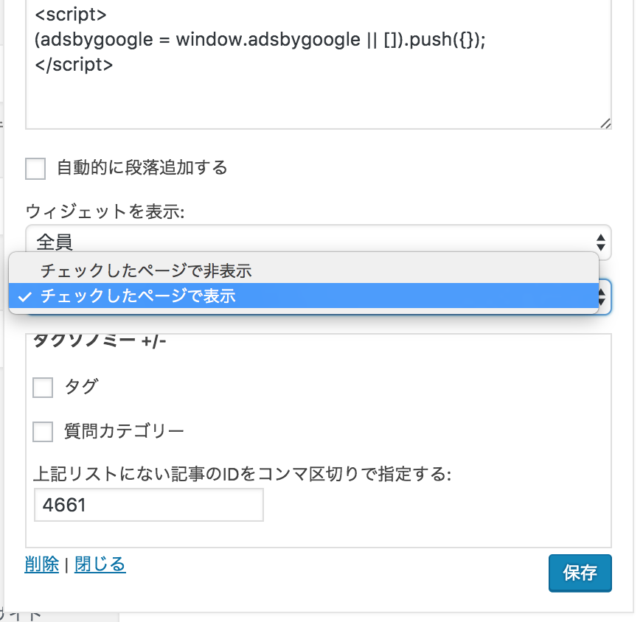Click the 質問カテゴリー label text

tap(124, 431)
